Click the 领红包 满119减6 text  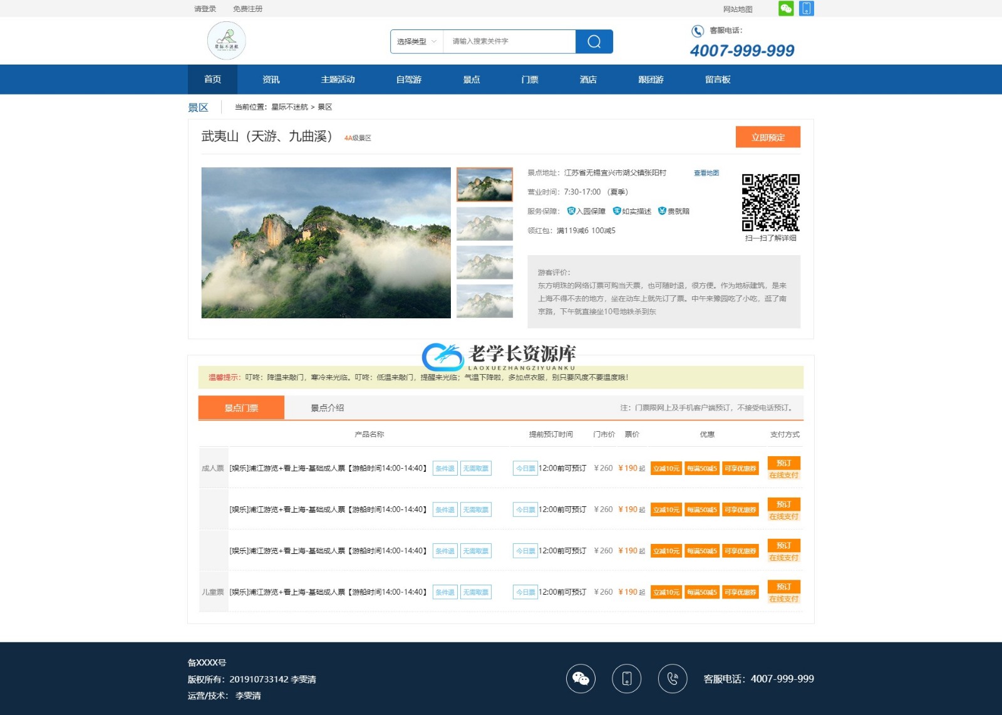click(x=572, y=231)
